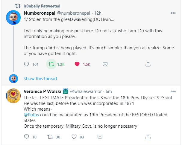Open more options for Numberonepal tweet
182x145 pixels.
tap(173, 13)
